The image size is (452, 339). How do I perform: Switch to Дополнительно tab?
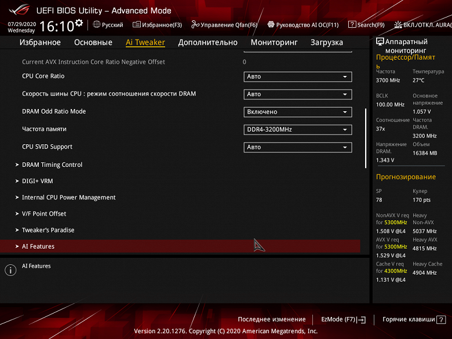click(208, 42)
